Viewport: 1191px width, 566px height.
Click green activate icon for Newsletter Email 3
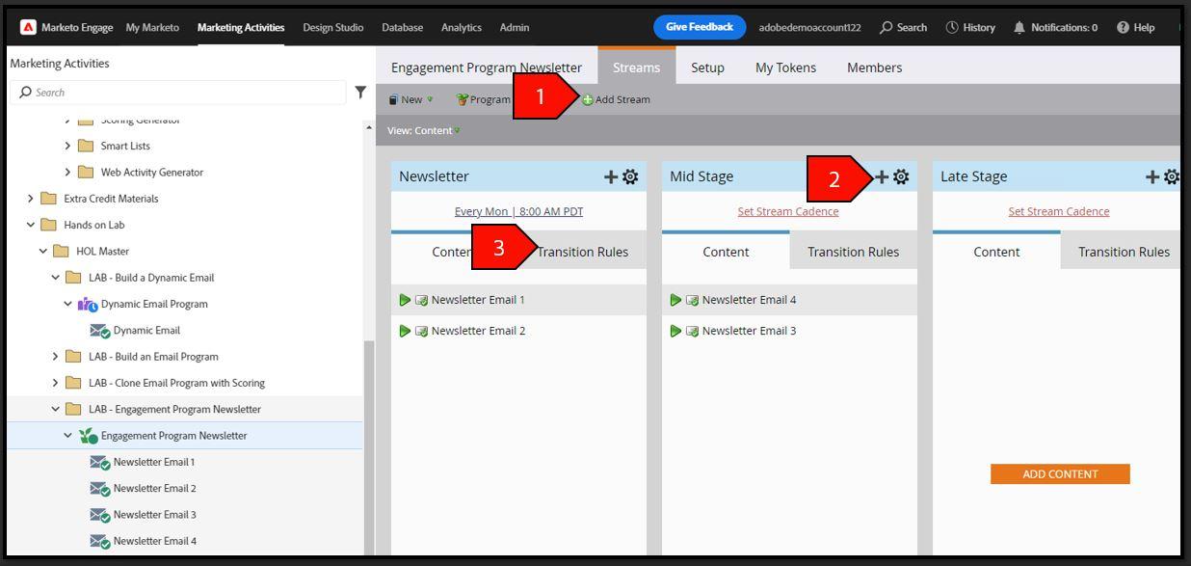(x=676, y=331)
